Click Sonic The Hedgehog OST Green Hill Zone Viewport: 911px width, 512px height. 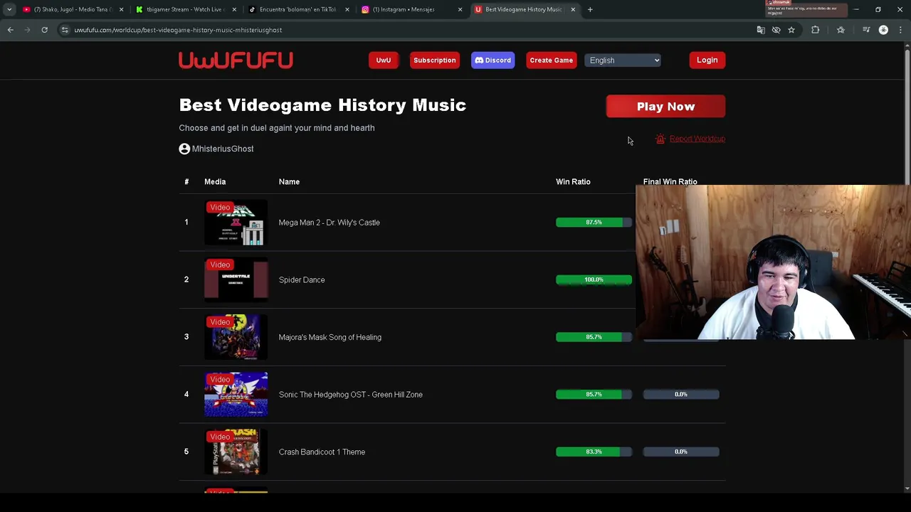pos(350,395)
